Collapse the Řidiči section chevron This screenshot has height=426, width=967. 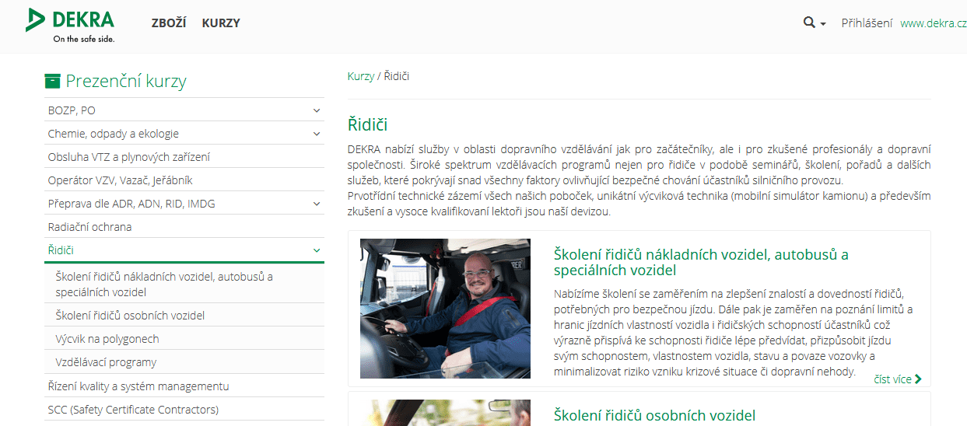tap(317, 250)
